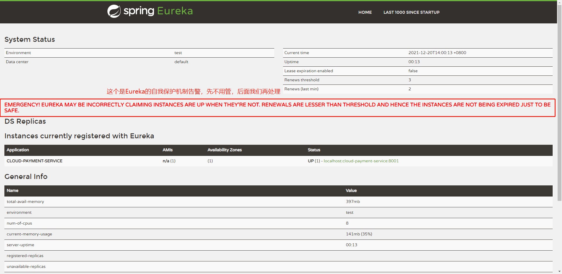The image size is (562, 274).
Task: Click the Environment label in System Status
Action: [18, 53]
